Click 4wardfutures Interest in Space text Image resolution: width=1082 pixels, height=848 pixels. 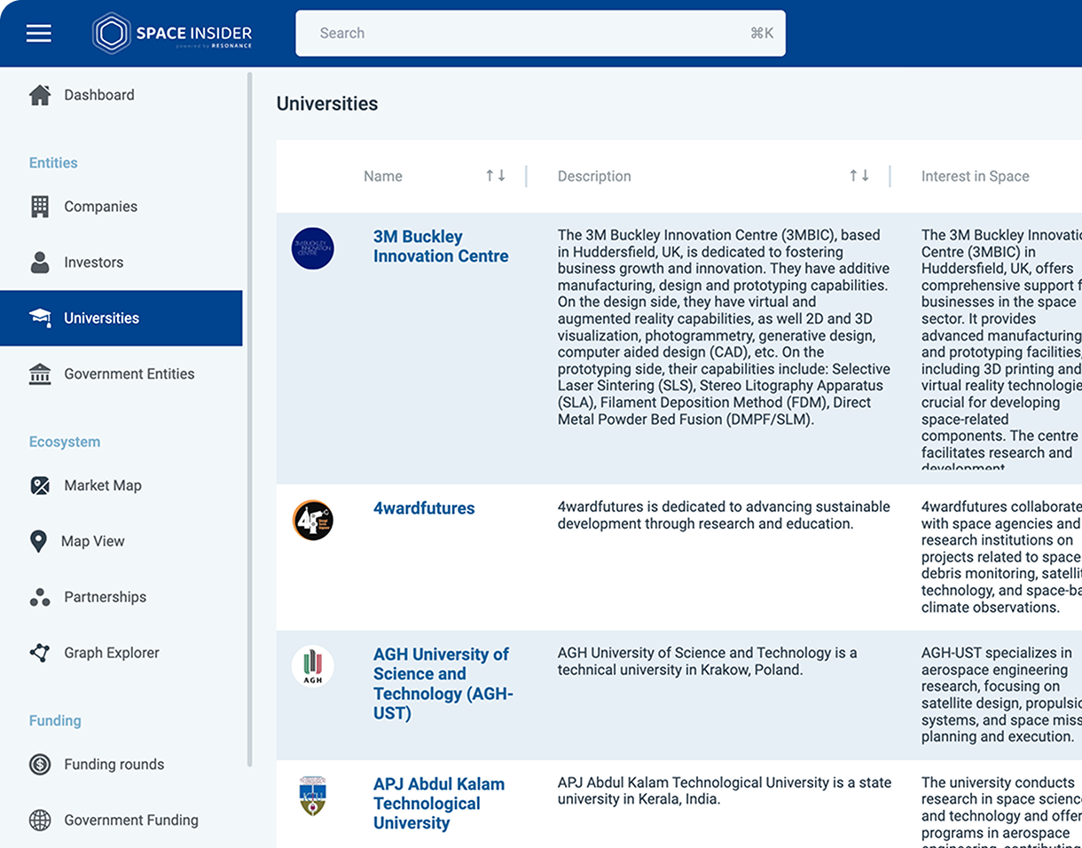click(x=1001, y=557)
